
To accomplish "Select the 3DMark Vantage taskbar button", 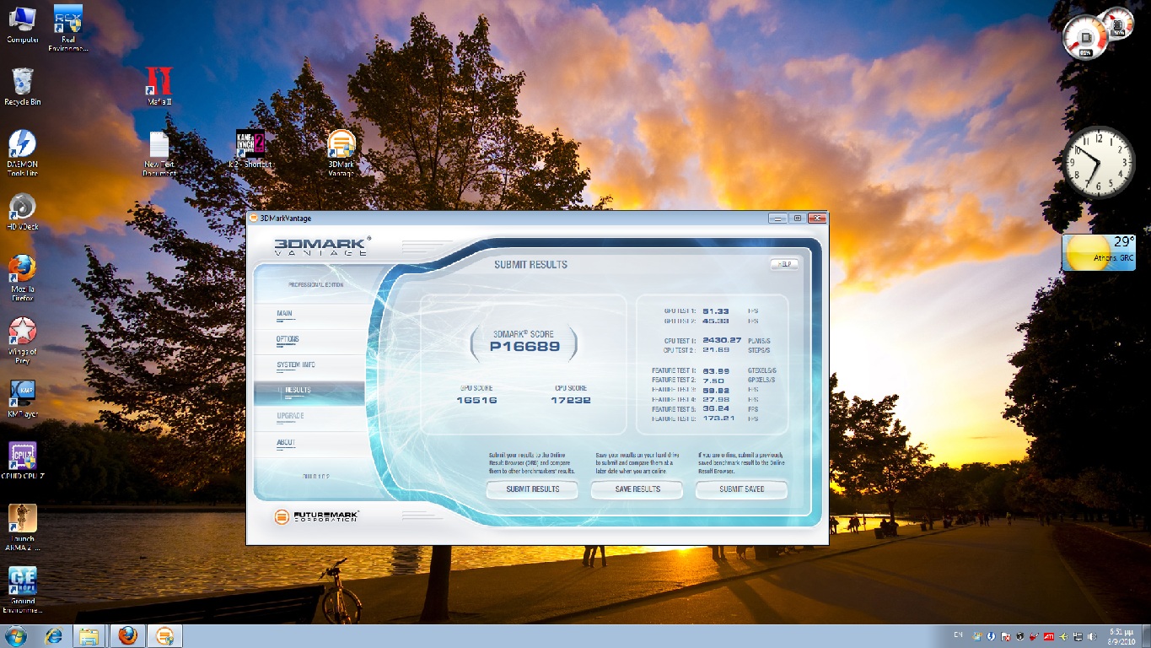I will pos(164,635).
